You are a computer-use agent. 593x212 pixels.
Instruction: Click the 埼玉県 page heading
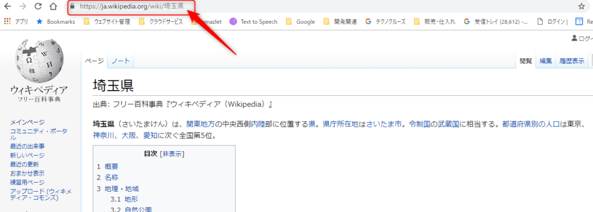(x=113, y=85)
